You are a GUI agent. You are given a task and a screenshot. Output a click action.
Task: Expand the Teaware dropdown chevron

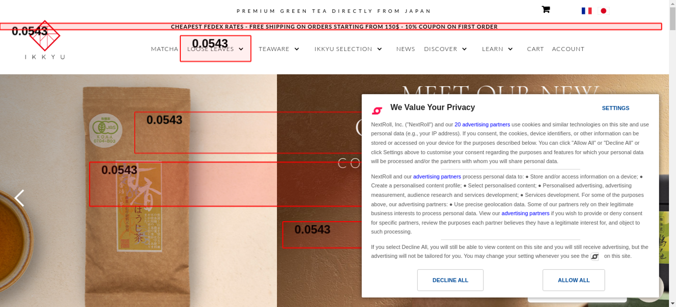pos(297,49)
